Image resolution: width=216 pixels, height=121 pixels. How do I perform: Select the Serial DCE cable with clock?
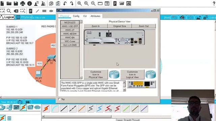click(108, 109)
